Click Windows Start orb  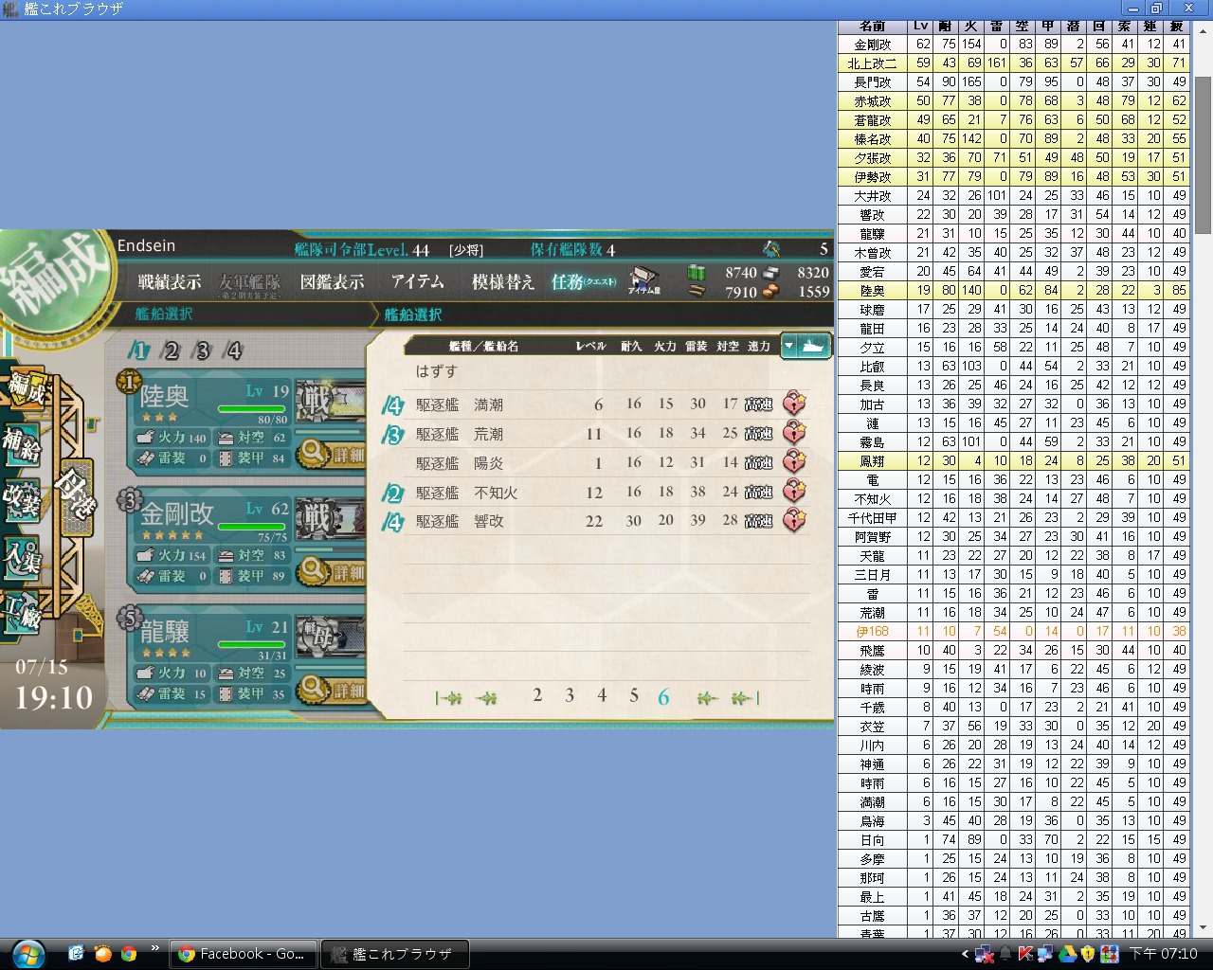(x=27, y=952)
